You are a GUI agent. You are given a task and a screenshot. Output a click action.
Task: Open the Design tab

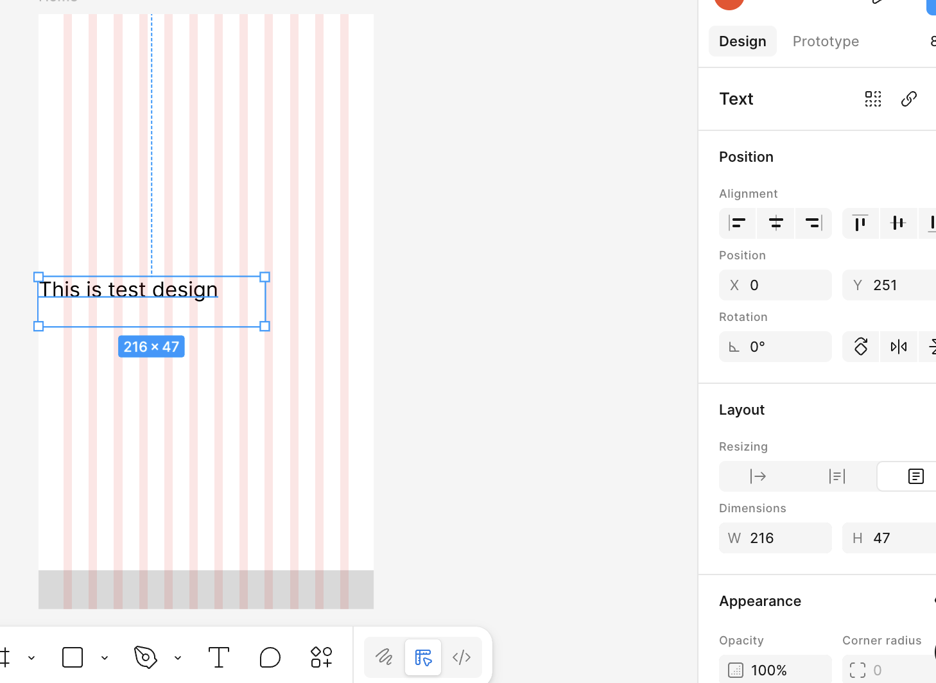tap(742, 41)
